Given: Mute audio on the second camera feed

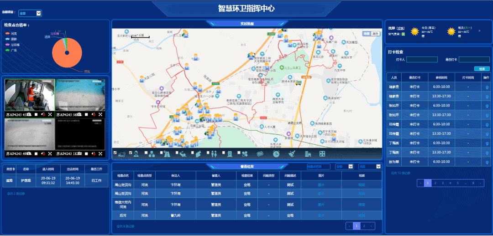Looking at the screenshot, I should click(x=93, y=114).
